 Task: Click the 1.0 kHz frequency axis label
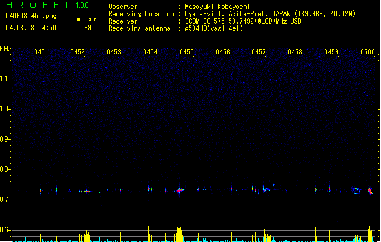point(5,109)
